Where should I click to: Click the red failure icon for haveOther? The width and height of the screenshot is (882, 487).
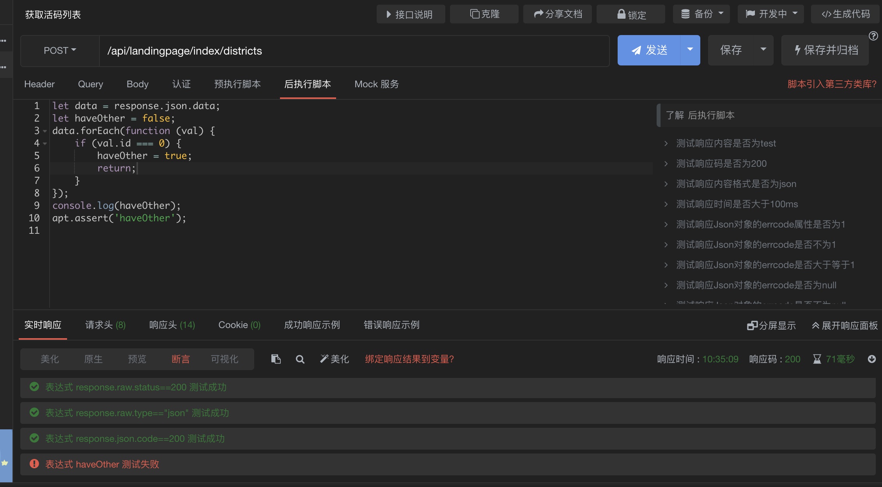pyautogui.click(x=34, y=464)
